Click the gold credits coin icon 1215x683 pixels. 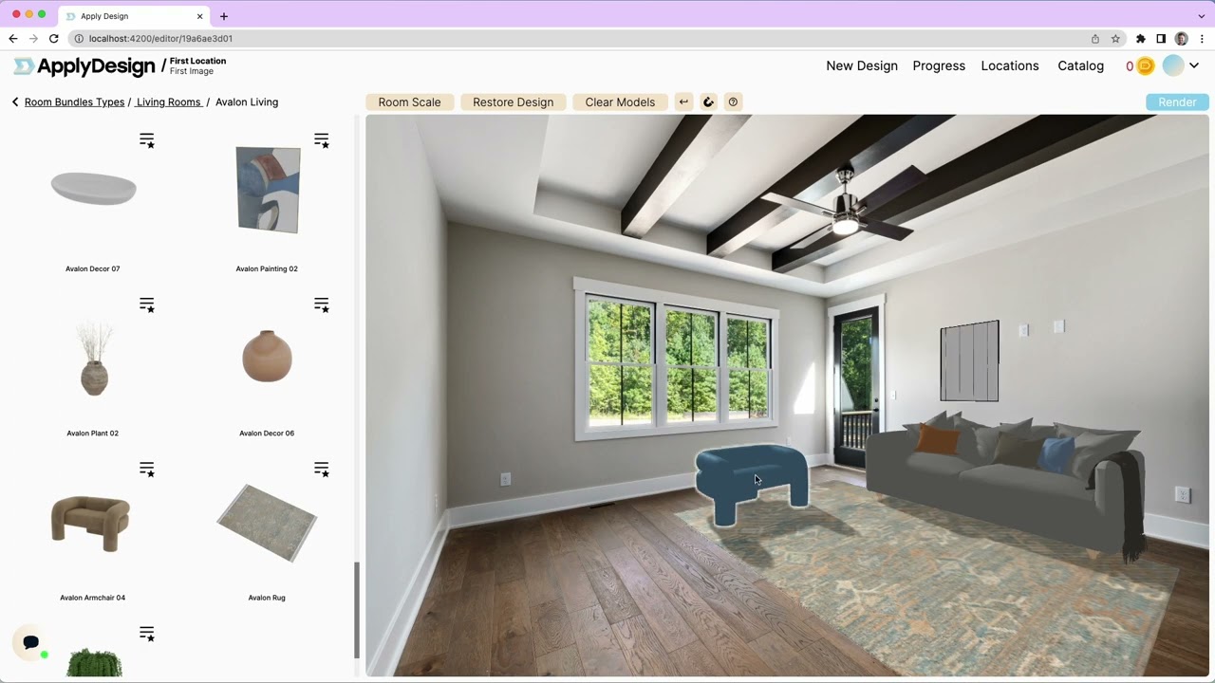(x=1145, y=66)
